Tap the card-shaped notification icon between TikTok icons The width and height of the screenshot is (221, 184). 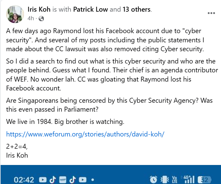point(63,180)
